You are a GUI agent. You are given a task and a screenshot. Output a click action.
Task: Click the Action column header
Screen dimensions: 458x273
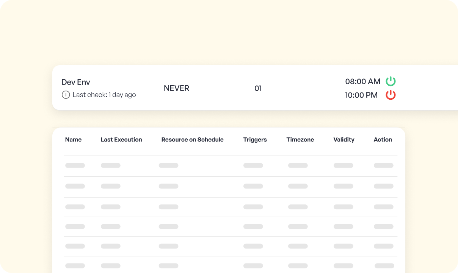383,140
